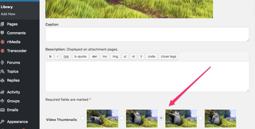
Task: Click the selected third video thumbnail image
Action: [181, 118]
